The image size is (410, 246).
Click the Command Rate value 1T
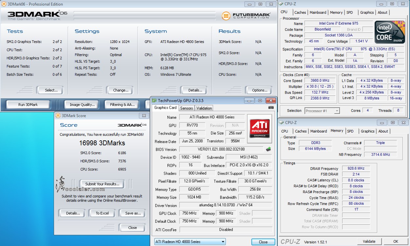click(356, 209)
